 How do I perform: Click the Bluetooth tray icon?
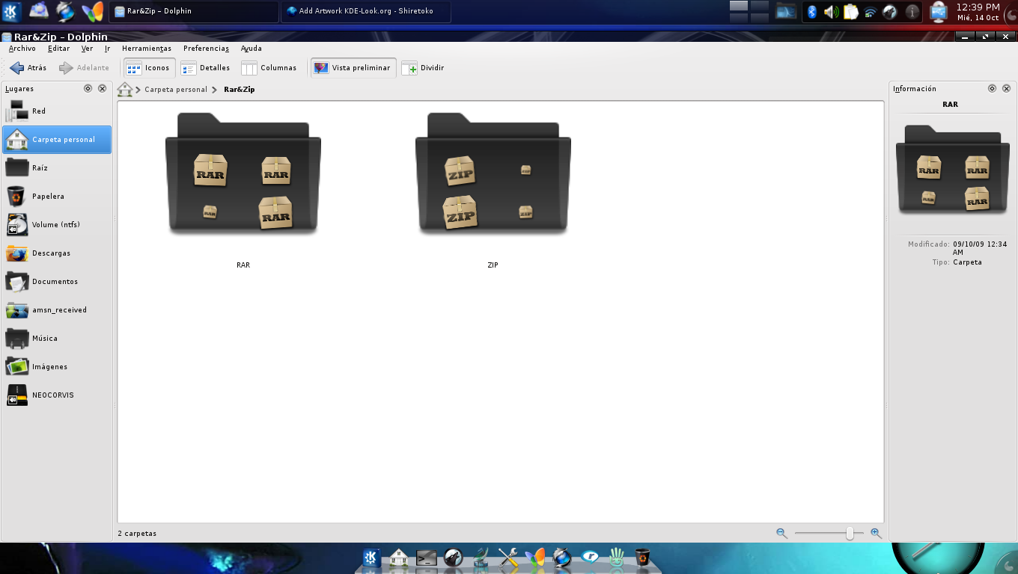[x=812, y=12]
